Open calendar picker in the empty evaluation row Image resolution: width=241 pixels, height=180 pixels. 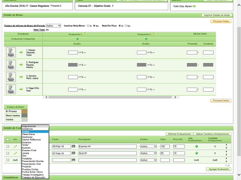(x=73, y=160)
